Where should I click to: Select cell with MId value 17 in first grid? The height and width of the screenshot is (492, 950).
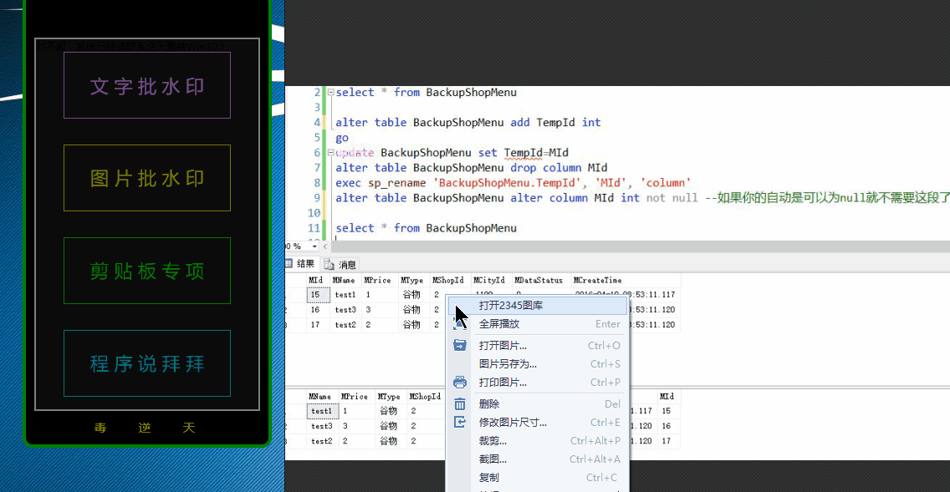click(x=318, y=325)
